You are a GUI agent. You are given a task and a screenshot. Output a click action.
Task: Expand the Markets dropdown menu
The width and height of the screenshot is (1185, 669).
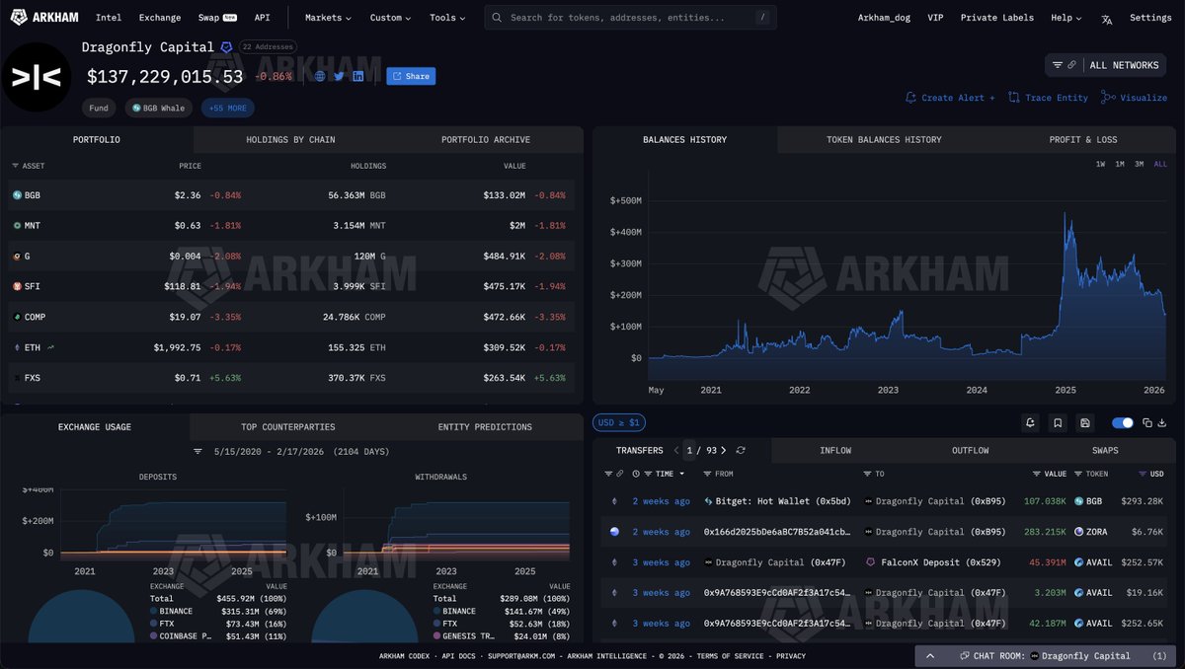point(330,18)
